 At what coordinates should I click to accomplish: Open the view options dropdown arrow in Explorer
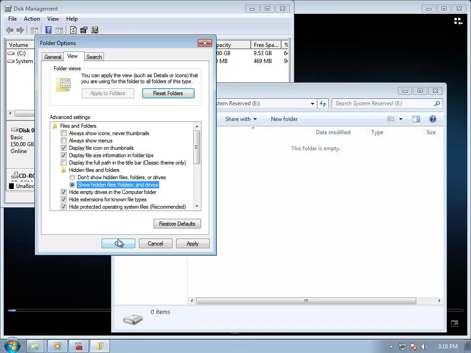coord(401,119)
